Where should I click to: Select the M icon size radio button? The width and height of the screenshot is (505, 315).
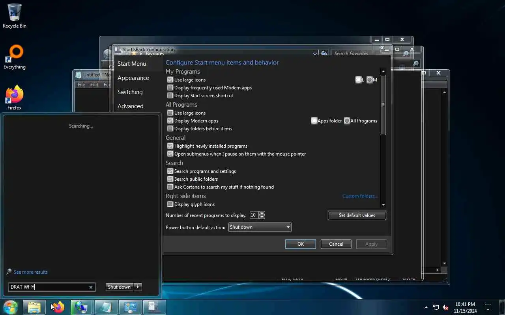[x=370, y=80]
